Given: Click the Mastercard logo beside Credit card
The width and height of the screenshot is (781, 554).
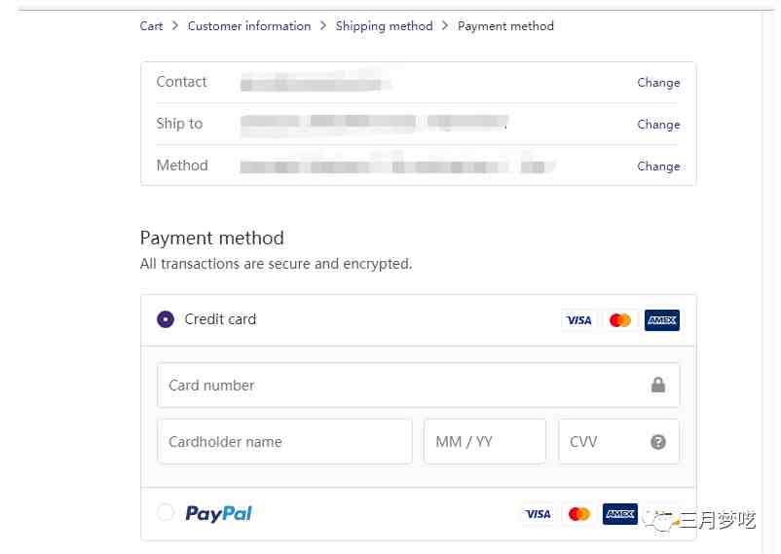Looking at the screenshot, I should point(620,320).
